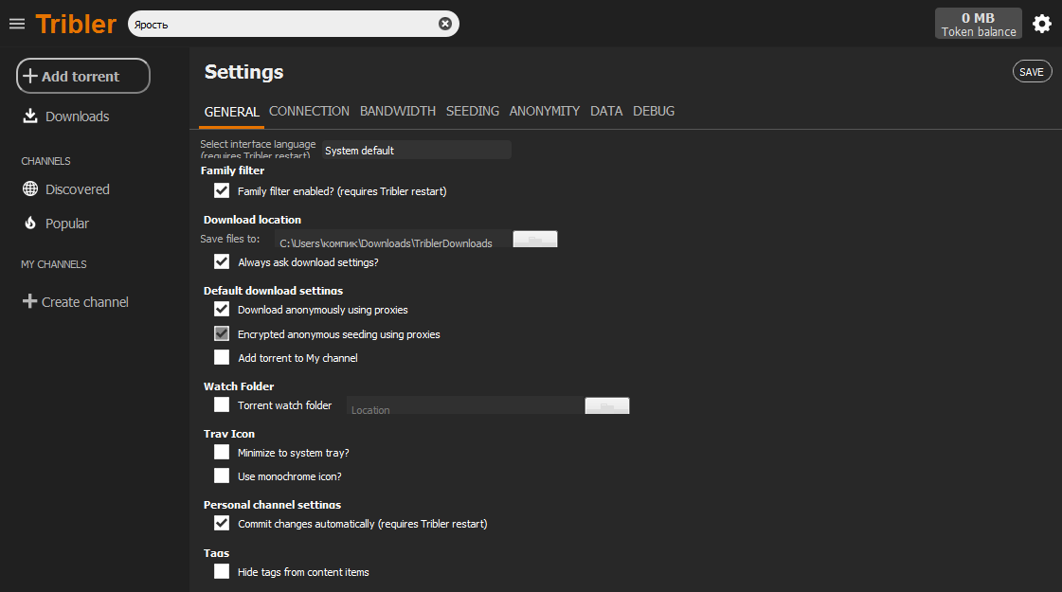Clear the search box text
Viewport: 1062px width, 592px height.
tap(445, 24)
